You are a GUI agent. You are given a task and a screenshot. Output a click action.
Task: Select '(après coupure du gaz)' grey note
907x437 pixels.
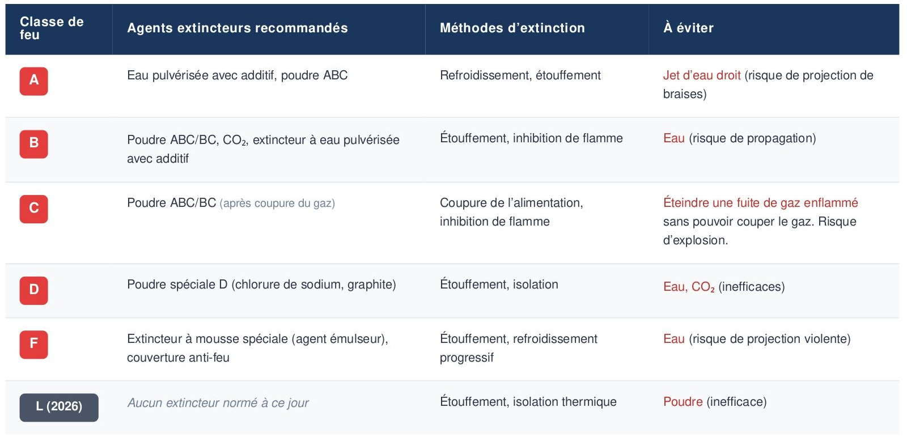click(x=277, y=203)
